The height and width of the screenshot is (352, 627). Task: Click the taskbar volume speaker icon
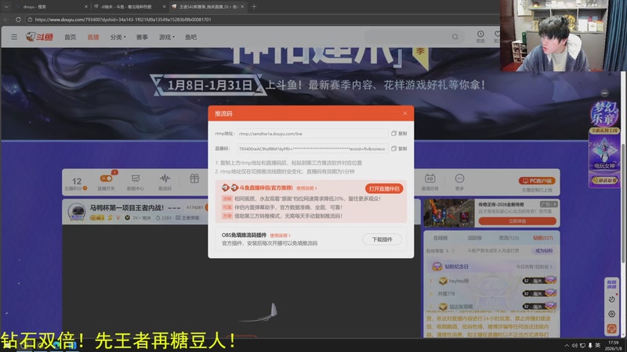[574, 346]
